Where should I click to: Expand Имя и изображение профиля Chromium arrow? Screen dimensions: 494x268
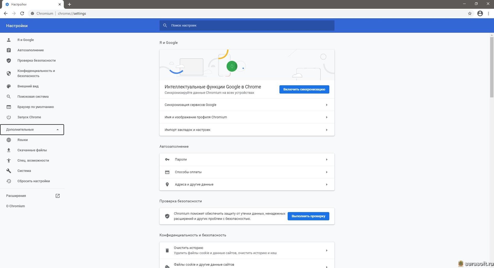pyautogui.click(x=327, y=117)
